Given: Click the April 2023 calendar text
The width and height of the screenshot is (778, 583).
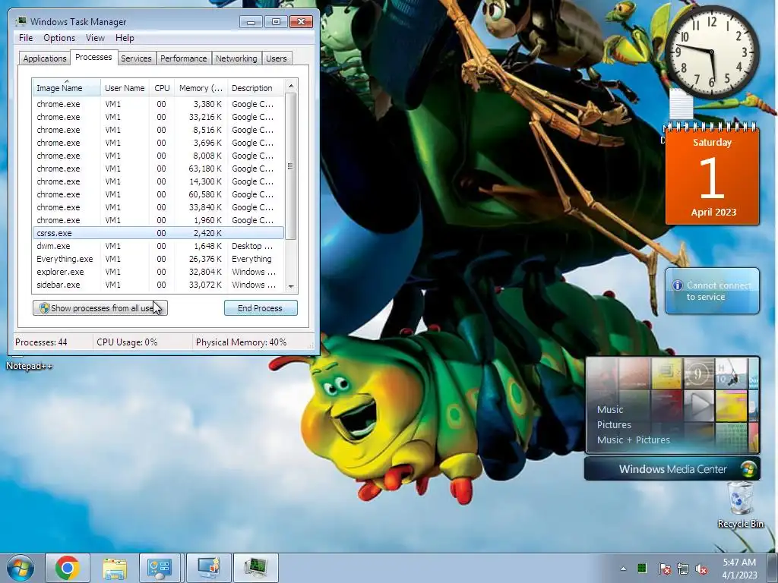Looking at the screenshot, I should [713, 213].
